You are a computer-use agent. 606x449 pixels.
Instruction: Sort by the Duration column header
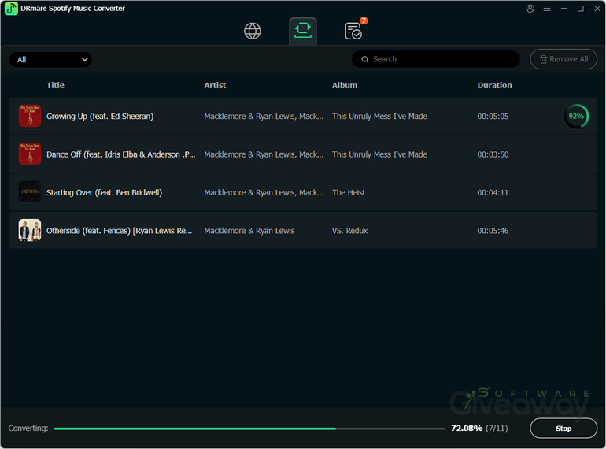[x=494, y=85]
